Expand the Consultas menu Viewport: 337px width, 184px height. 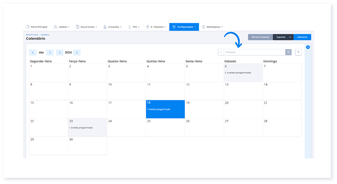click(112, 27)
